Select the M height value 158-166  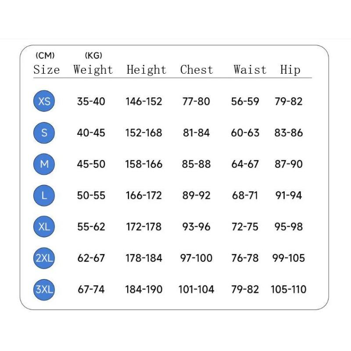click(144, 164)
